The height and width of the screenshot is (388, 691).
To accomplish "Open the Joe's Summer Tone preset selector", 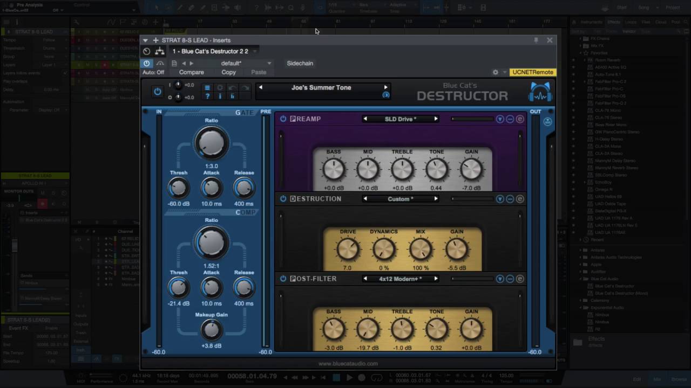I will coord(321,87).
